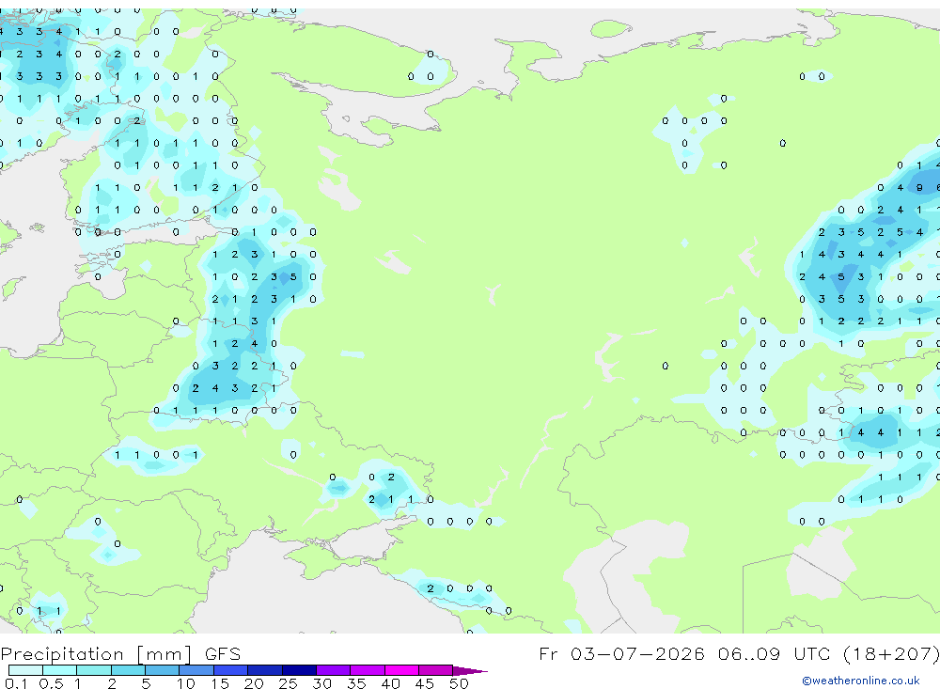Click the 2–5 mm legend color swatch

(128, 670)
